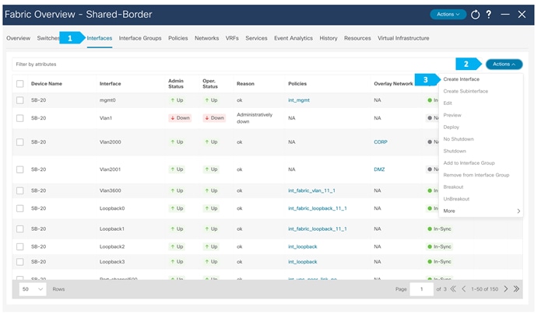Go to next page arrow
This screenshot has width=541, height=314.
pos(506,289)
